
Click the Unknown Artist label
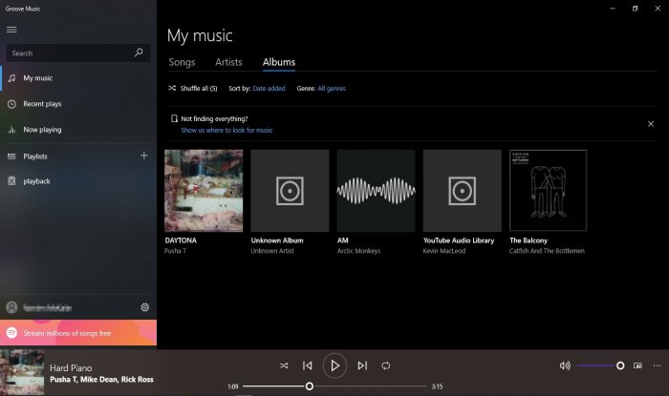pyautogui.click(x=272, y=251)
